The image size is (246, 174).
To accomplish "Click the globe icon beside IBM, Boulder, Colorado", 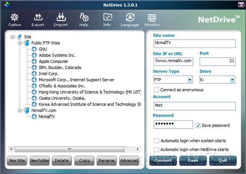I will coord(34,68).
